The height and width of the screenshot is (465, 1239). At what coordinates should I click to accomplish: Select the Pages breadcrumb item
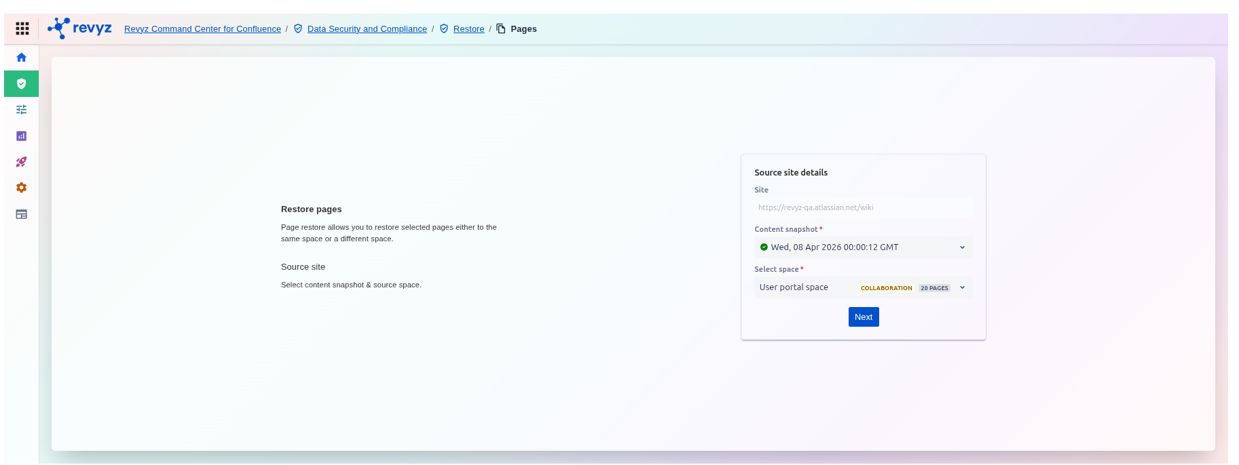click(x=523, y=29)
